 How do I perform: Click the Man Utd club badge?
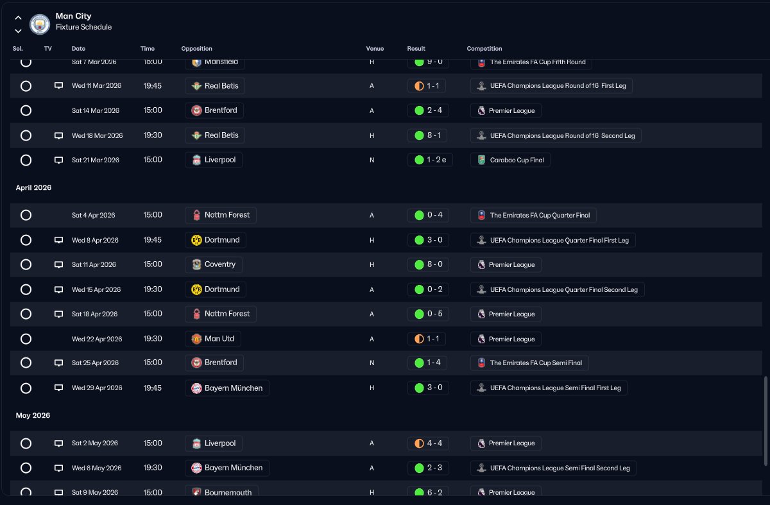[196, 339]
